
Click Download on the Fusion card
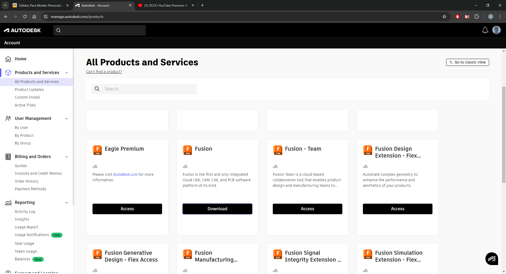(217, 209)
